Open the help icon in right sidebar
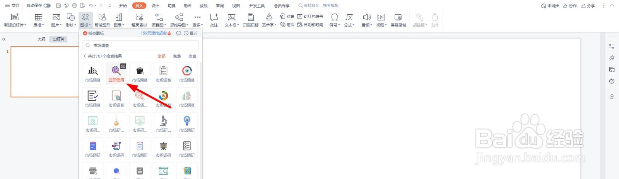 tap(612, 81)
